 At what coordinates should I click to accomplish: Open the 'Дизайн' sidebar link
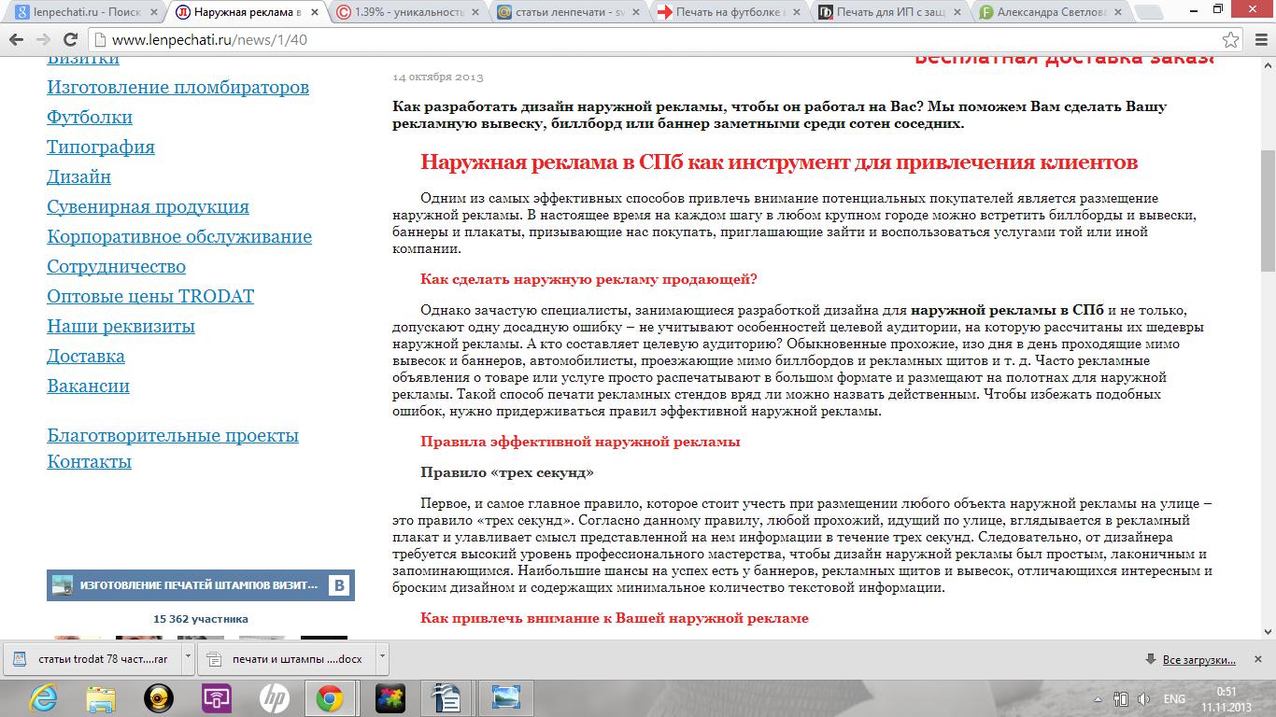coord(79,177)
